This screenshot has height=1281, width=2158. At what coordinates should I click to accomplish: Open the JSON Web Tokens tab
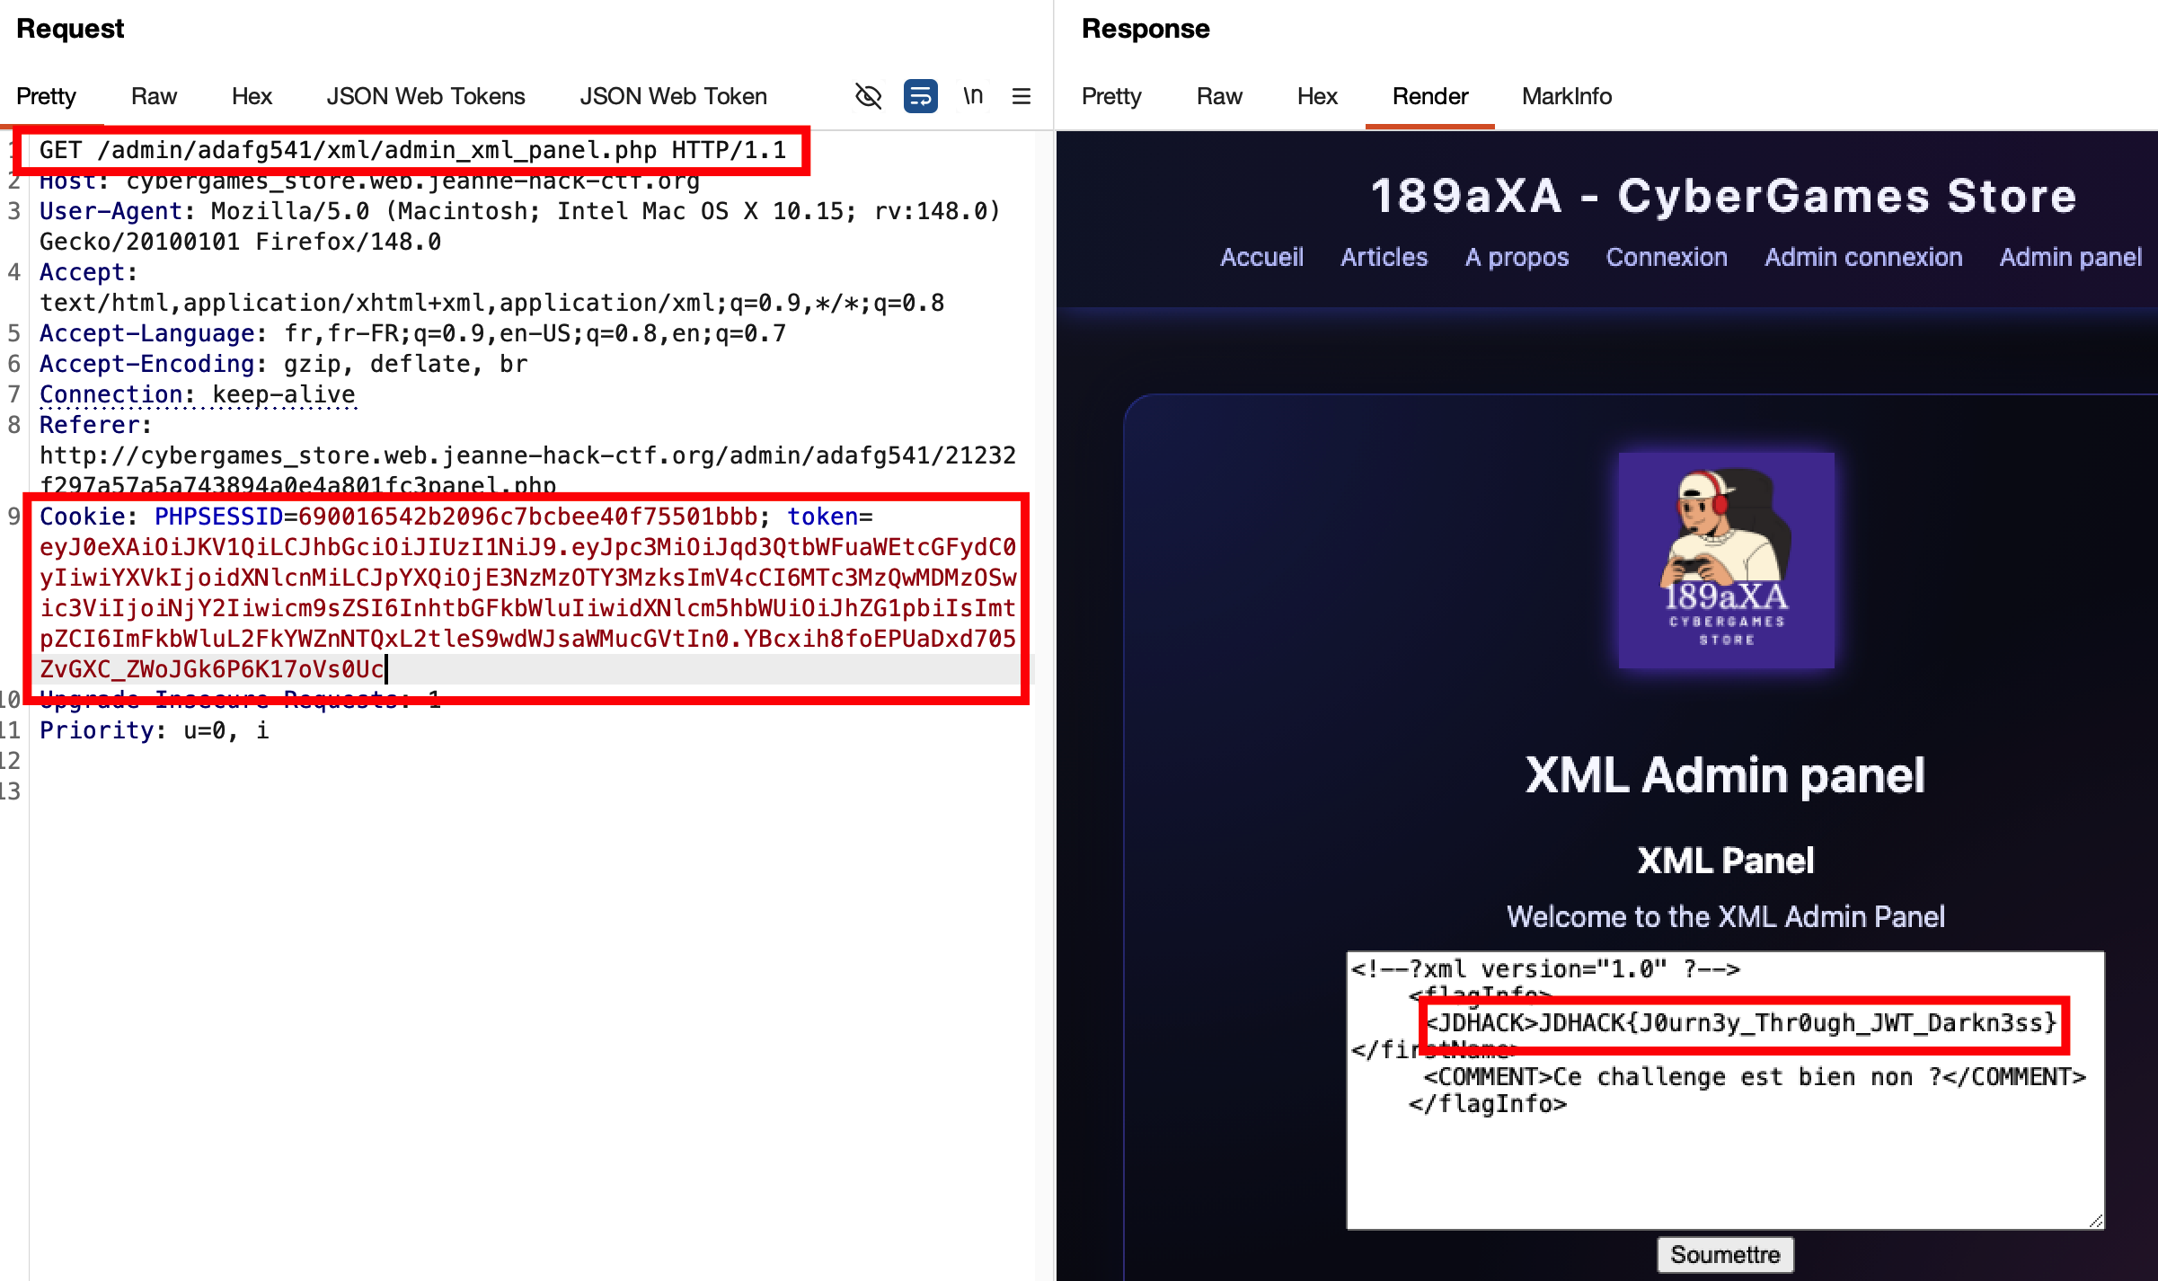(426, 96)
